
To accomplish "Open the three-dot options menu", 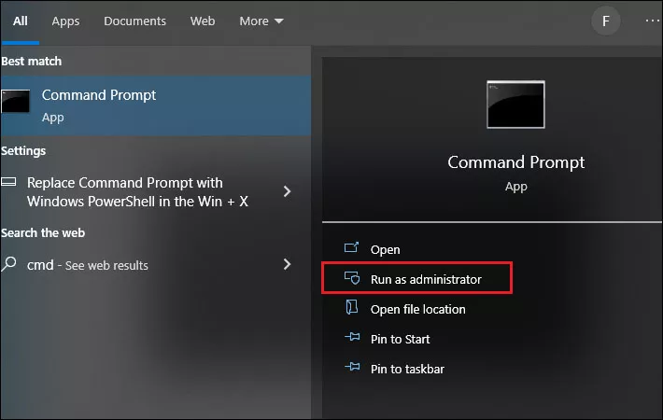I will pyautogui.click(x=652, y=21).
